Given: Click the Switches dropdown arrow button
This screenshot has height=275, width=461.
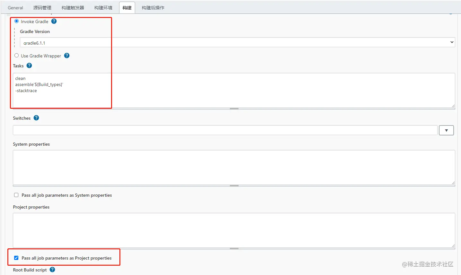Looking at the screenshot, I should 446,130.
